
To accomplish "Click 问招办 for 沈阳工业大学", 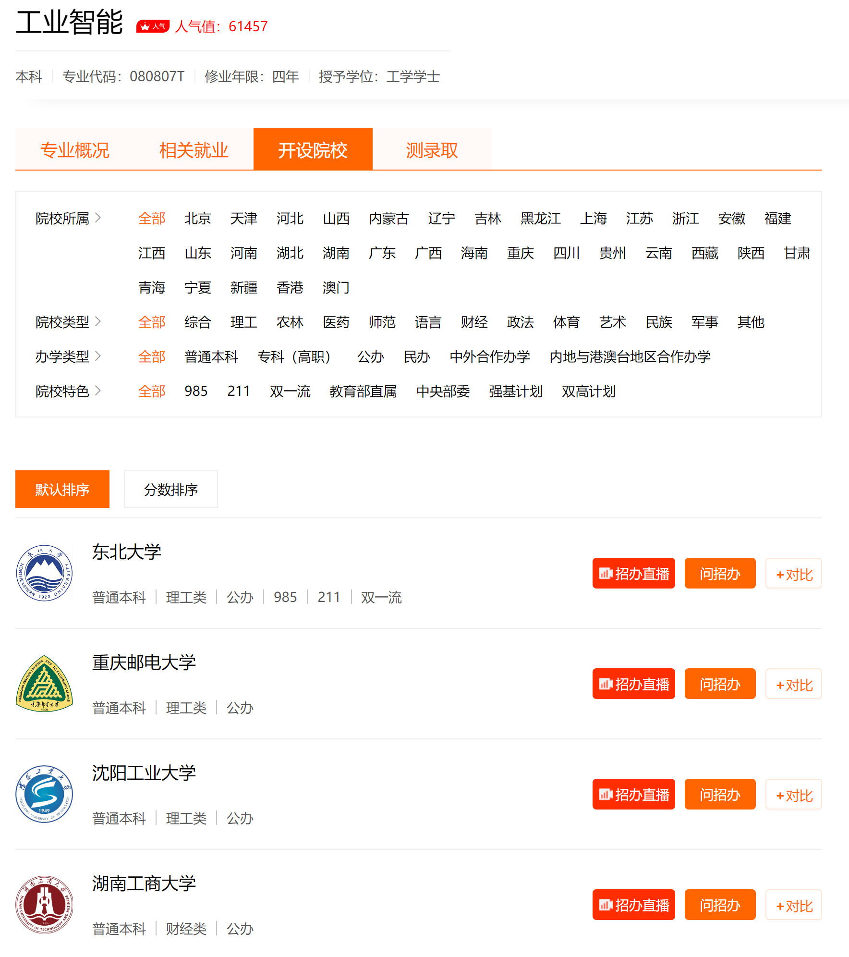I will click(x=720, y=794).
